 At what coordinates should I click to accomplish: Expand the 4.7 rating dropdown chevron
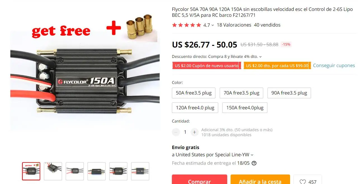(213, 25)
